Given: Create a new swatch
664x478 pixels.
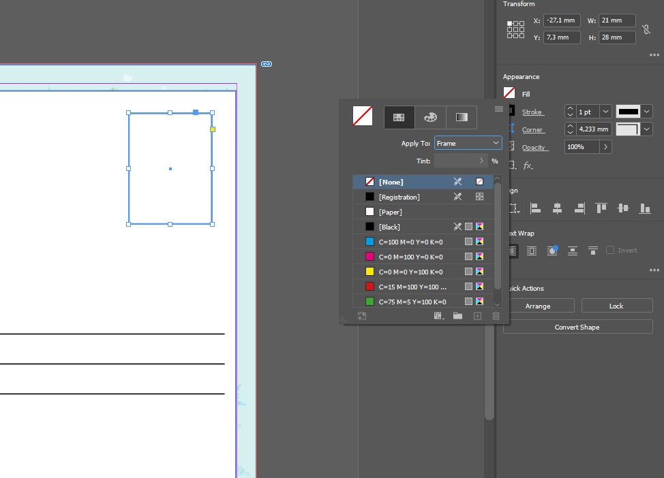Looking at the screenshot, I should (x=477, y=315).
